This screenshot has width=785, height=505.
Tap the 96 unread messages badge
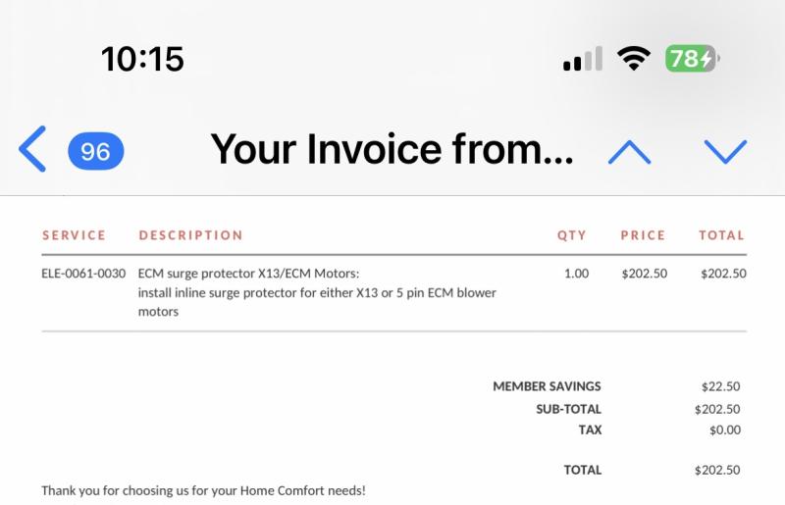(x=95, y=151)
